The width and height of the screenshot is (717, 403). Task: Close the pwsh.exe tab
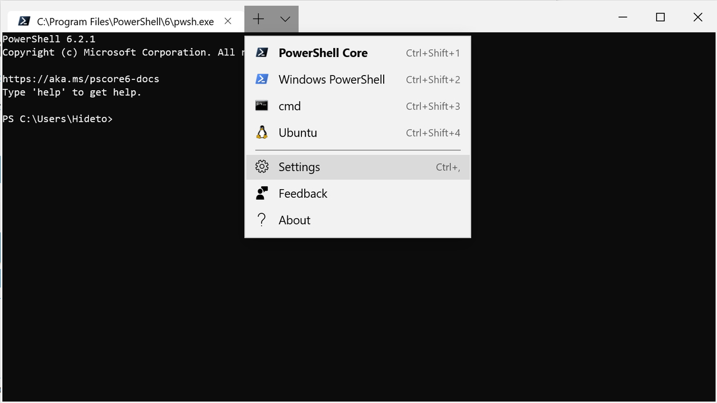[x=227, y=21]
